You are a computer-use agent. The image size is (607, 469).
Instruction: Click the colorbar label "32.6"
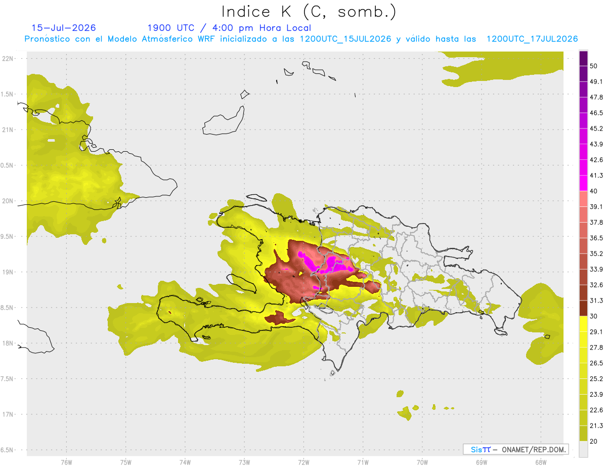coord(596,285)
